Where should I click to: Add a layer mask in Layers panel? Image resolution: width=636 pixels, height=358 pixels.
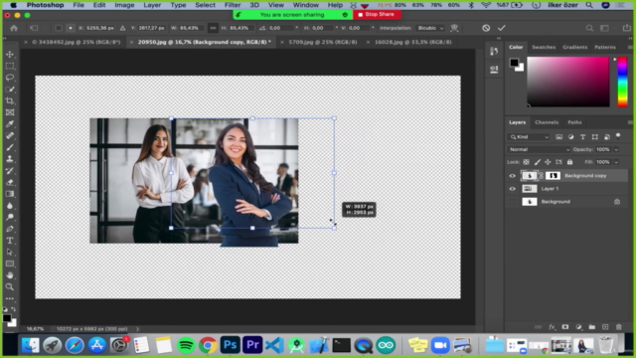(x=565, y=327)
